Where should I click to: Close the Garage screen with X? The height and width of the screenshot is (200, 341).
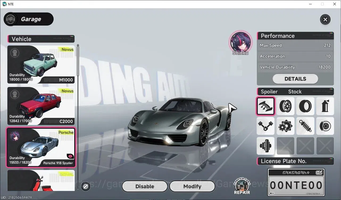(x=325, y=19)
